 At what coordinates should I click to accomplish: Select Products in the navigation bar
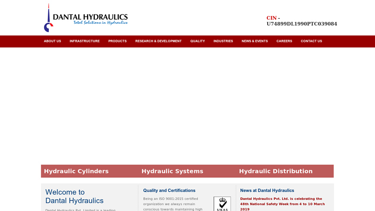pyautogui.click(x=118, y=41)
